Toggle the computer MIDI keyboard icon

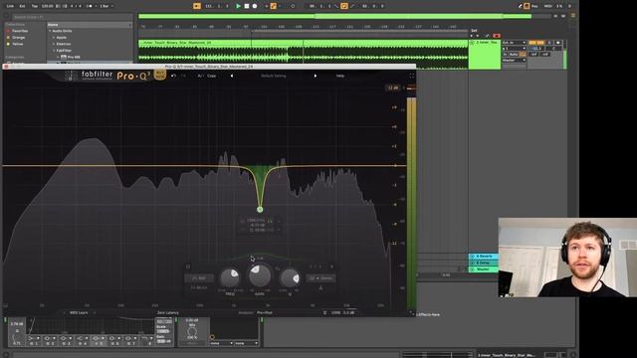coord(527,6)
